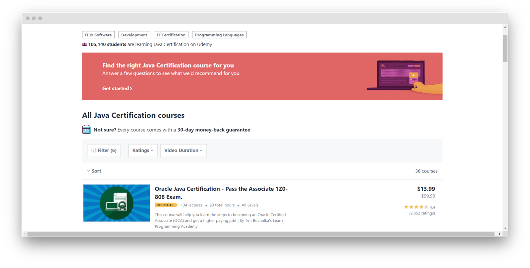
Task: Click the vertical scrollbar thumb
Action: point(505,49)
